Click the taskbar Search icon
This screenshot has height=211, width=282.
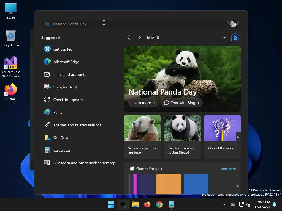pos(123,204)
